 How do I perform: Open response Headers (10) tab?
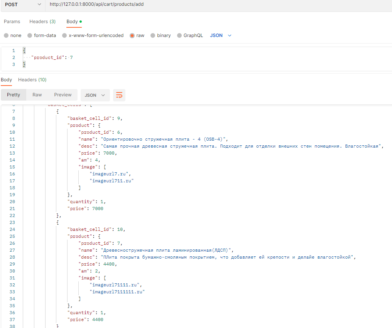click(32, 80)
